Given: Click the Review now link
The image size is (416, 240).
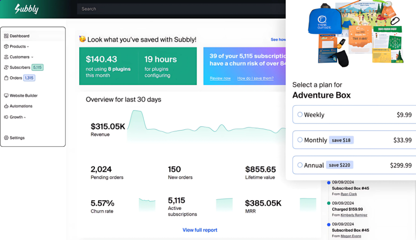Looking at the screenshot, I should tap(220, 78).
